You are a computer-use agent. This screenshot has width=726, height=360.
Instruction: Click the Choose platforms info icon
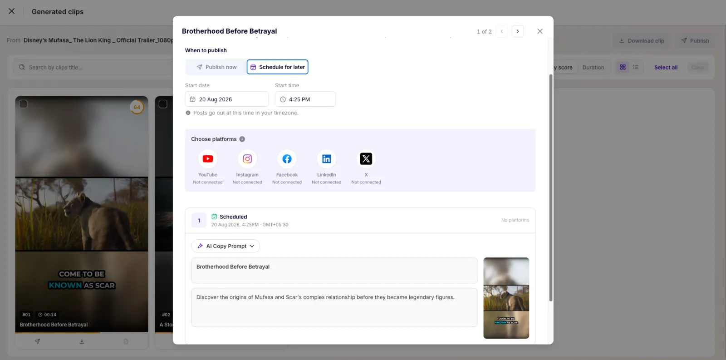(242, 139)
